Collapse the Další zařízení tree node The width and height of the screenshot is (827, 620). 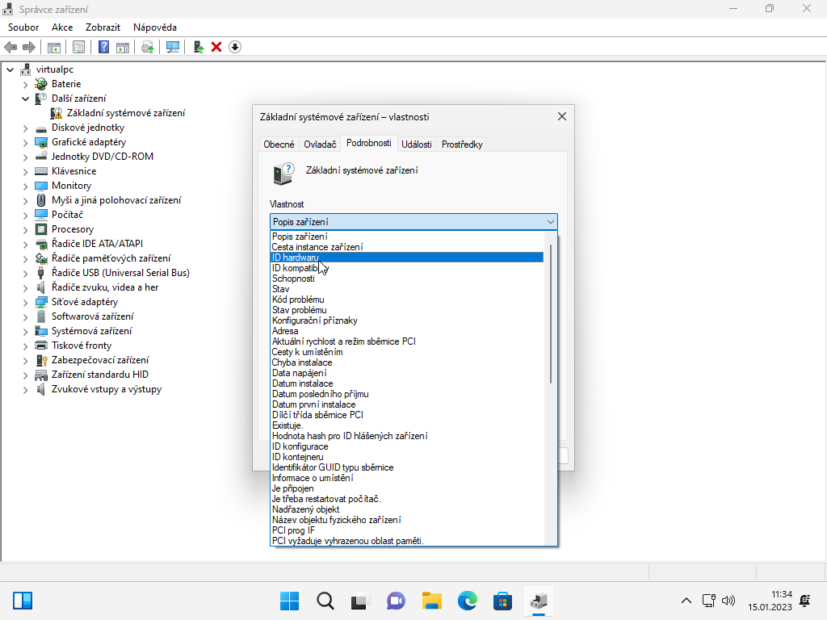(x=25, y=98)
